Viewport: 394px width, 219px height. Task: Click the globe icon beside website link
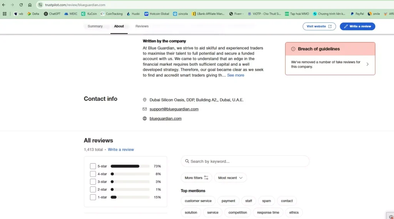coord(145,118)
